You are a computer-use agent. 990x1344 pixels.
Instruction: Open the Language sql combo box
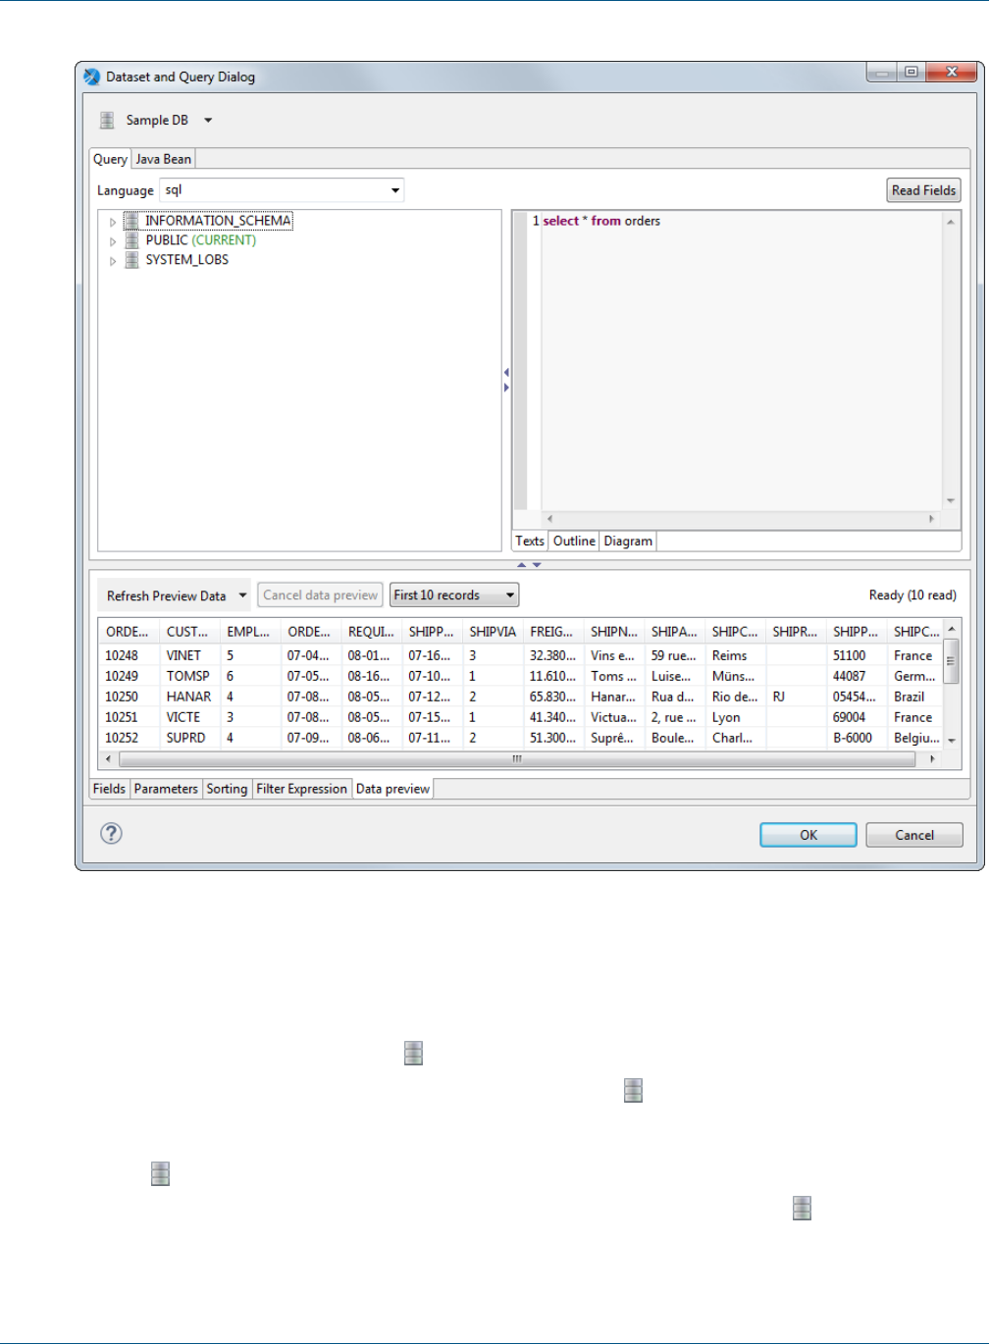283,190
